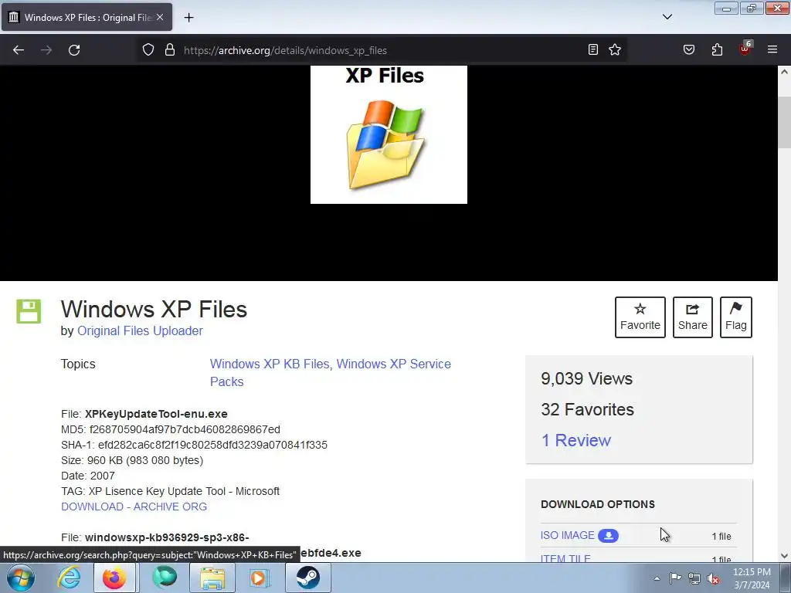The image size is (791, 593).
Task: Click the address bar URL field
Action: click(x=383, y=50)
